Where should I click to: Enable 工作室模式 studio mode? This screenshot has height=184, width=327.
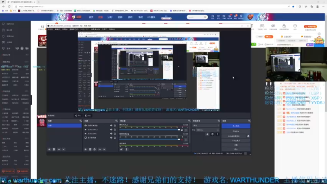[x=236, y=141]
